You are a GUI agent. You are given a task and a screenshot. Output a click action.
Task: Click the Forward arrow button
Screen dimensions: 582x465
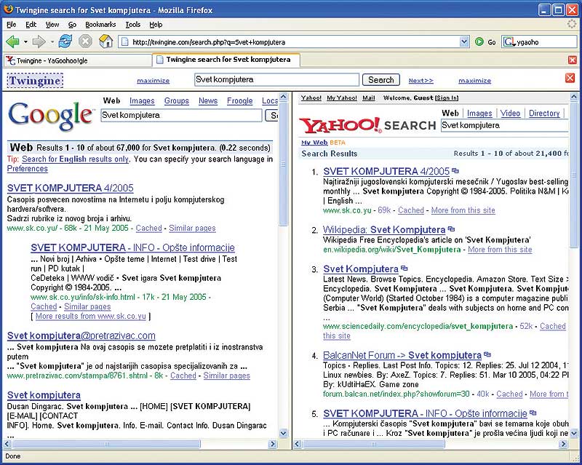point(39,42)
